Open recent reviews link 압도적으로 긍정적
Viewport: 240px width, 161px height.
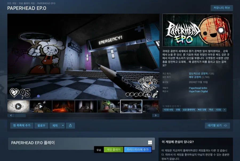pos(198,74)
